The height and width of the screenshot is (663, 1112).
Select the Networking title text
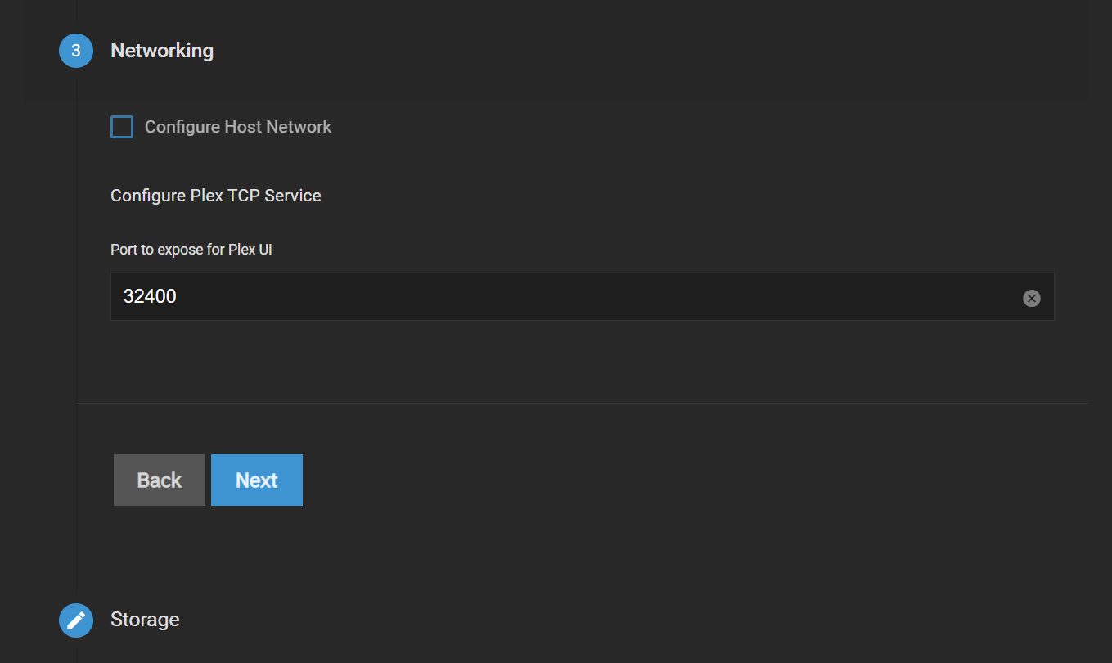[162, 51]
